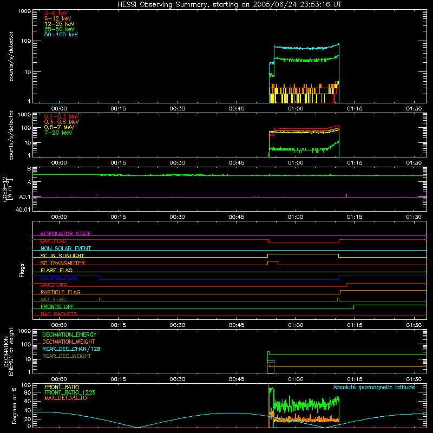Viewport: 433px width, 433px height.
Task: Click the REAR_DEC_CHAN/128 legend label
Action: click(71, 349)
